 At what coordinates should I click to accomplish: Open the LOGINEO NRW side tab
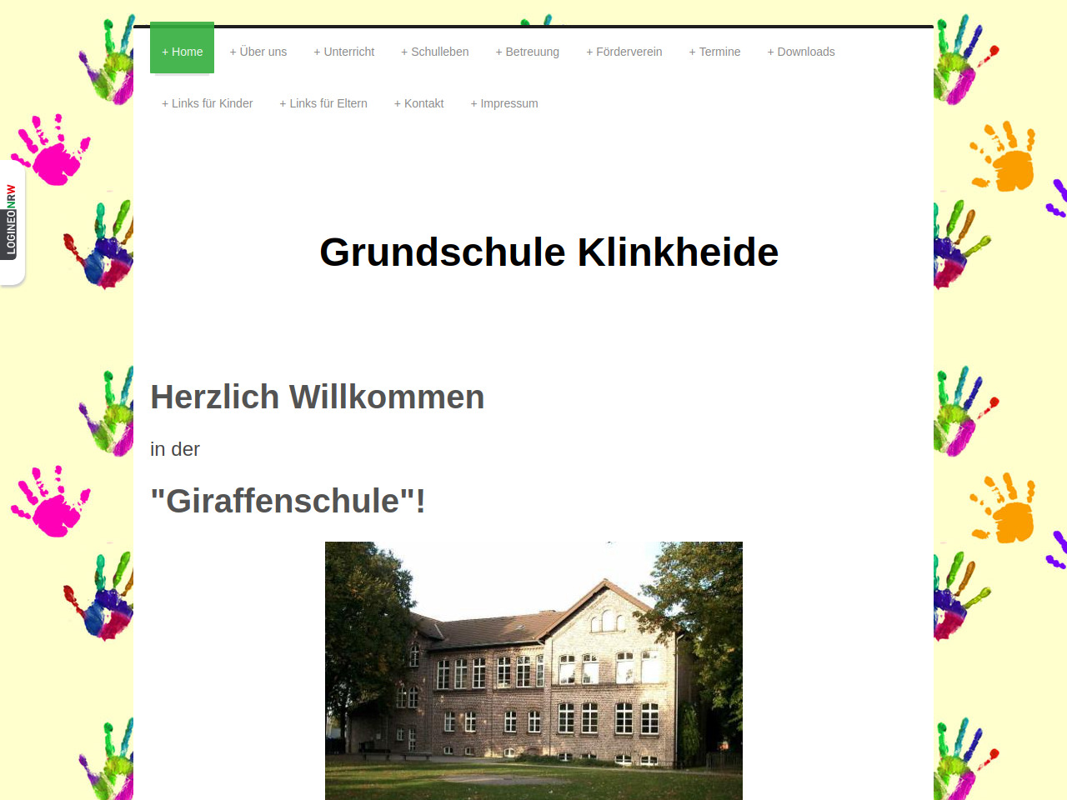[x=11, y=221]
